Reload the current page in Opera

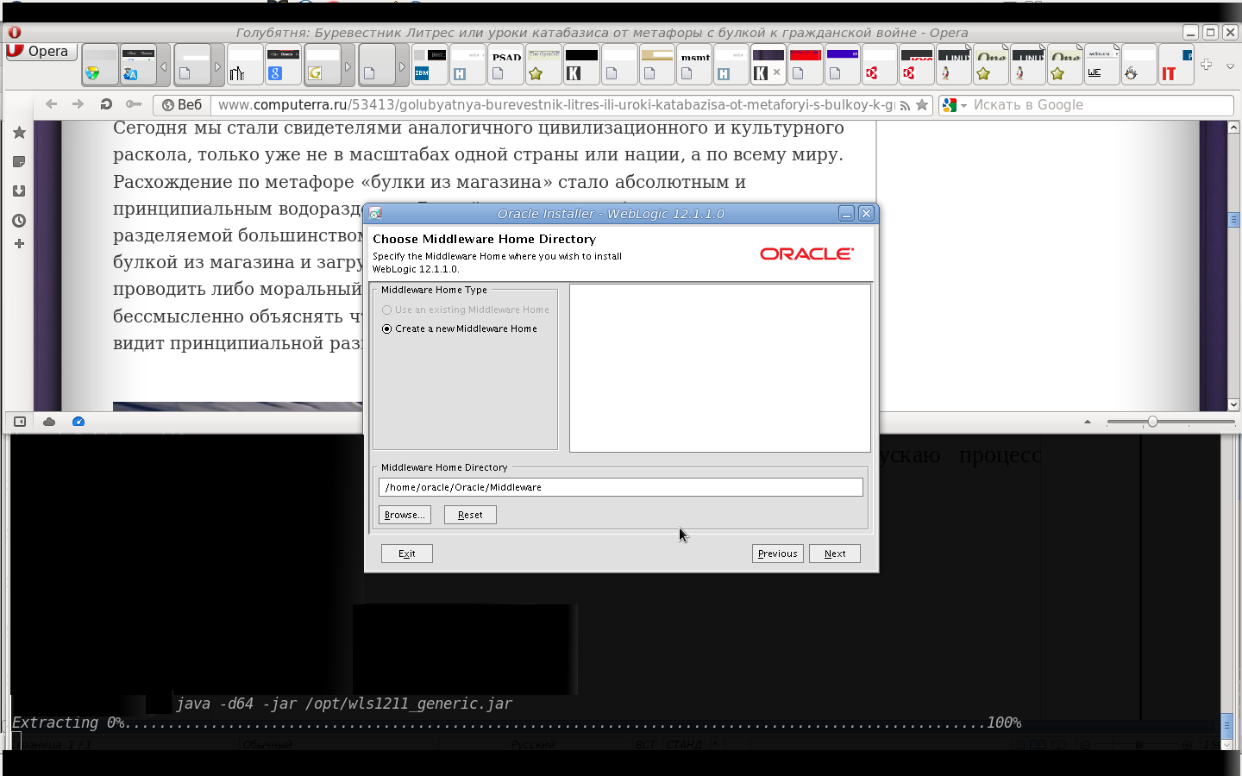(105, 104)
